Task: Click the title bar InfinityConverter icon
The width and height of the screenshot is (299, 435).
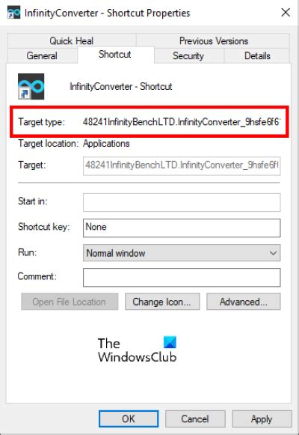Action: (x=13, y=13)
